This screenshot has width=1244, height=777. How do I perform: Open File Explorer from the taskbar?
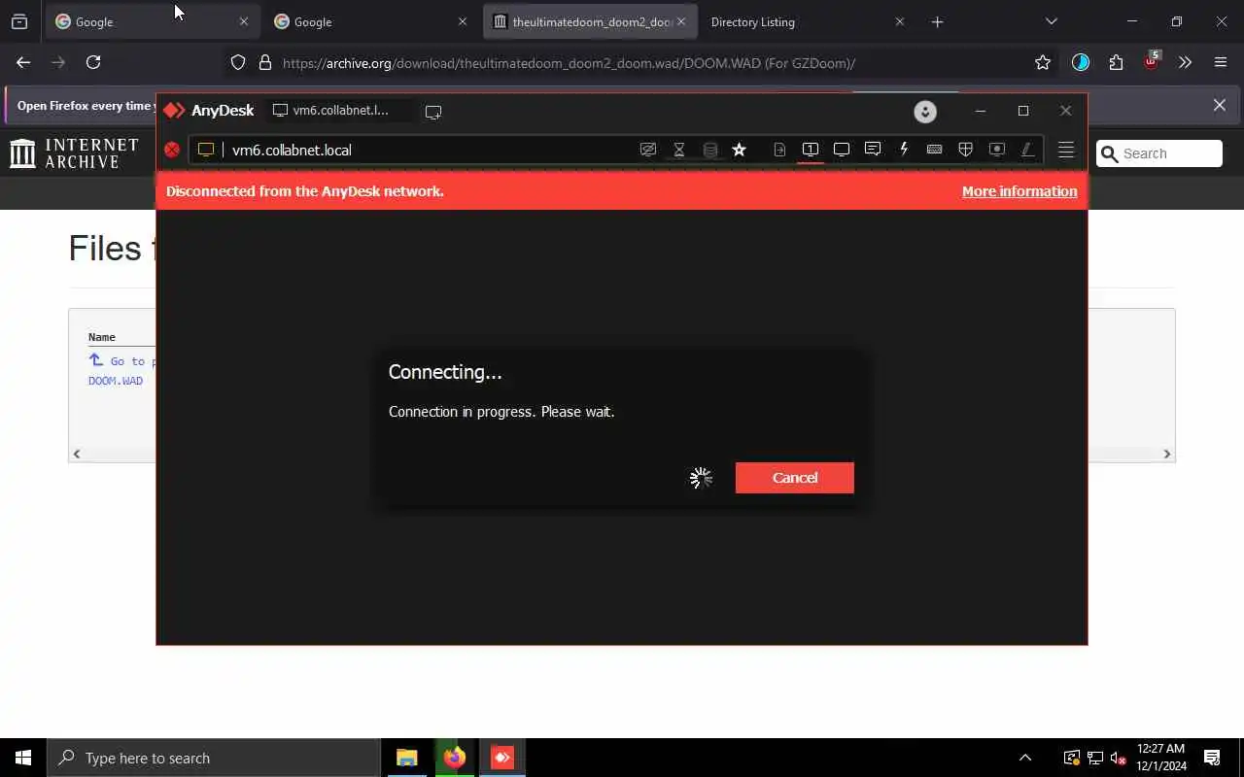(x=406, y=758)
